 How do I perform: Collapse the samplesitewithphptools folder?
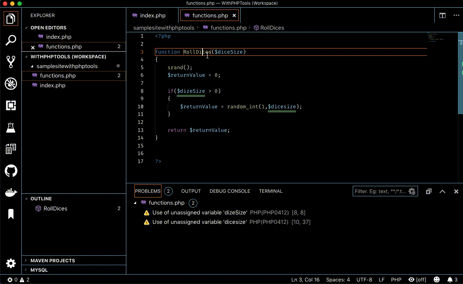coord(32,66)
